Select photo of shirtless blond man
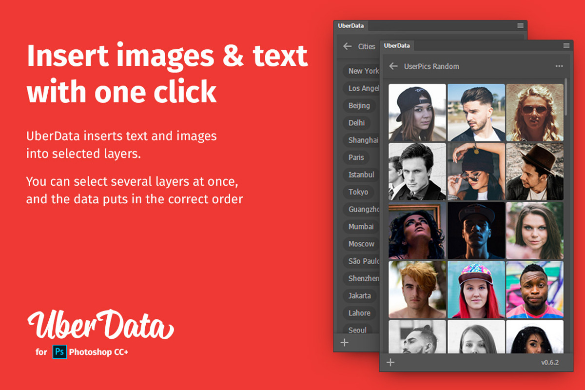The width and height of the screenshot is (585, 390). tap(417, 290)
